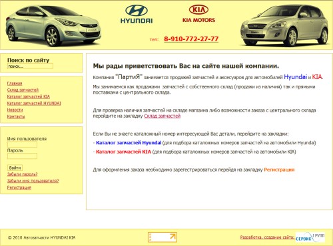The height and width of the screenshot is (246, 333).
Task: Click Забыли имя пользователя? link
Action: pos(33,181)
